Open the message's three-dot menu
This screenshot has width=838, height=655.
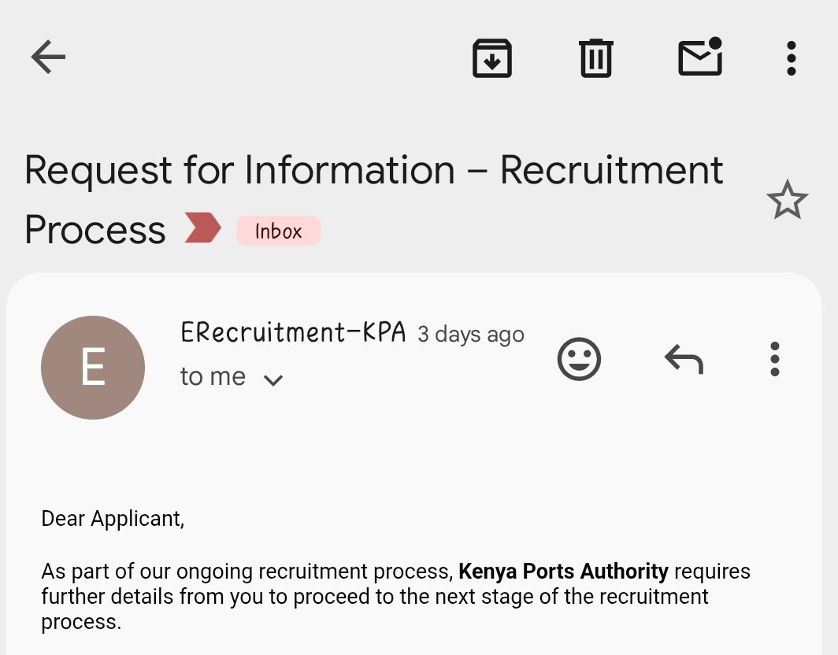775,359
